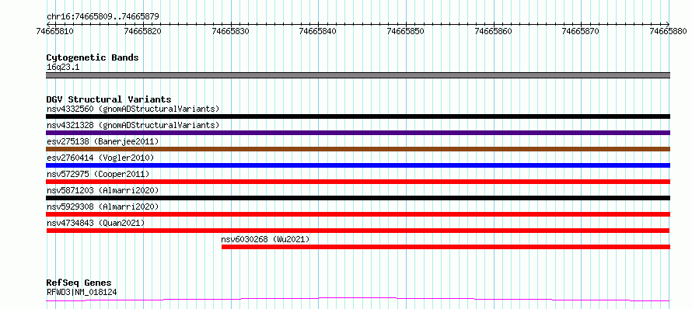Click the blue esv2760414 variant bar
The image size is (692, 309).
click(358, 165)
